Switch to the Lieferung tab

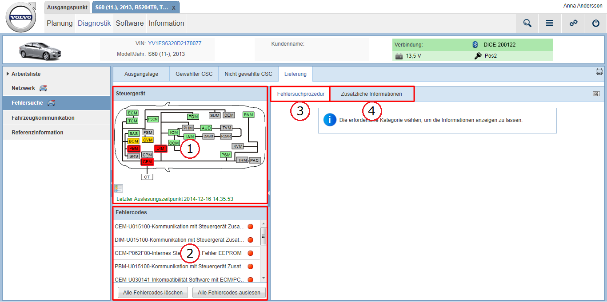(296, 74)
